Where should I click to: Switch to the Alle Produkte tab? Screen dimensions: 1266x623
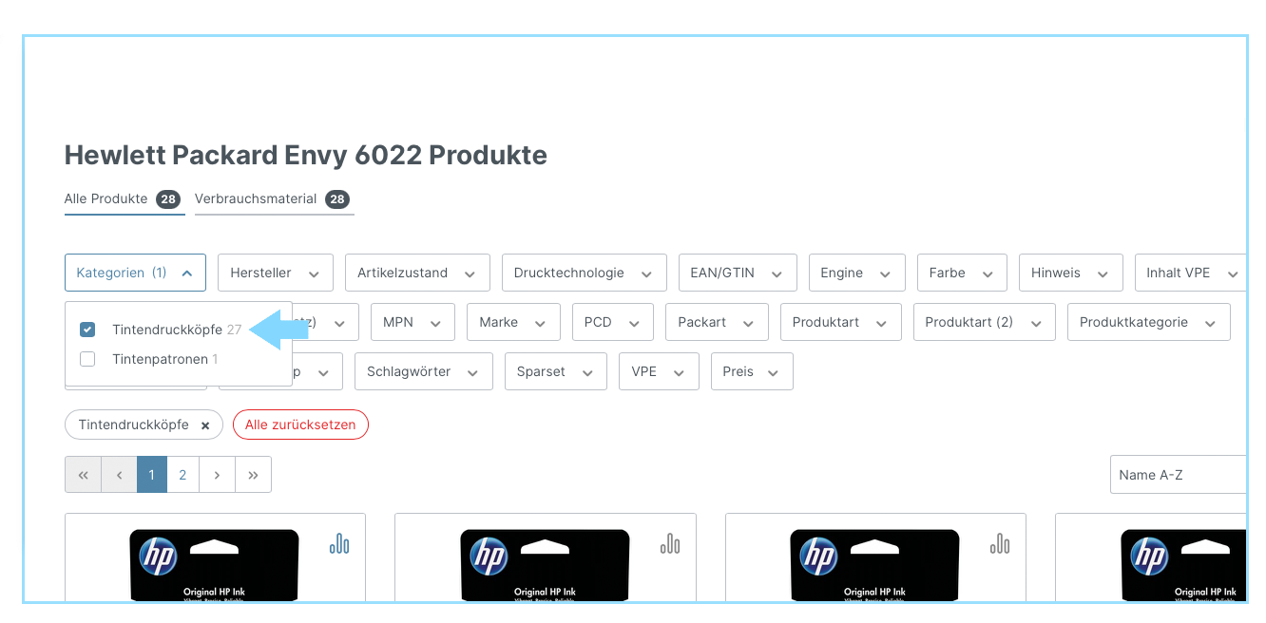(x=123, y=199)
